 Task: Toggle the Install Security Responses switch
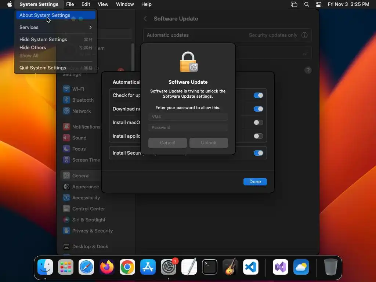tap(258, 153)
